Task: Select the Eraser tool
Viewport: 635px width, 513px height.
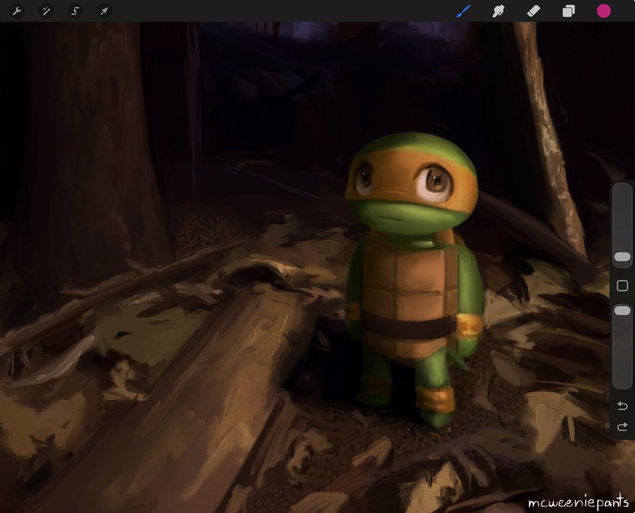Action: pos(533,11)
